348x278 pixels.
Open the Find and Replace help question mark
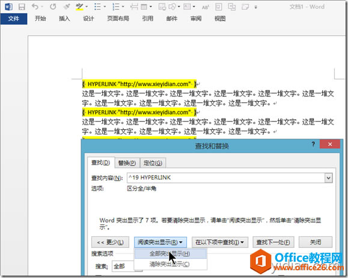pos(313,144)
